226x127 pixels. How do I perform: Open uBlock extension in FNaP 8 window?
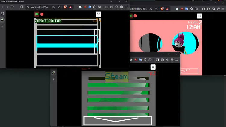point(85,7)
